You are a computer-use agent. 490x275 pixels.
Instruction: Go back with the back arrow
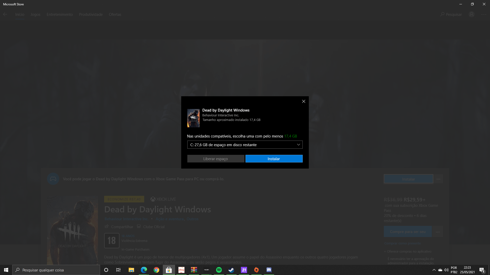[x=5, y=15]
